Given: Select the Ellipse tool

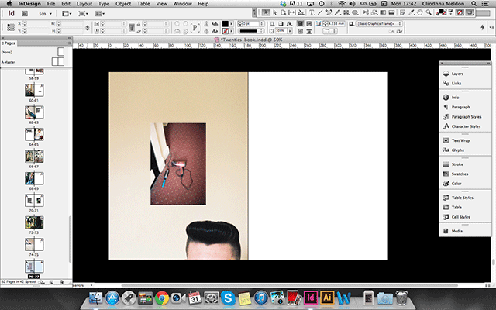Looking at the screenshot, I should (x=355, y=12).
